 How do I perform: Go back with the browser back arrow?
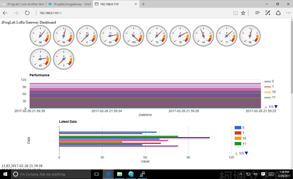click(5, 13)
